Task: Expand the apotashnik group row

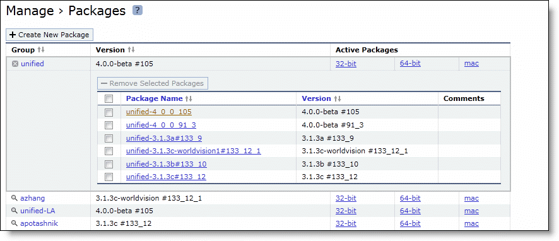Action: click(x=39, y=223)
